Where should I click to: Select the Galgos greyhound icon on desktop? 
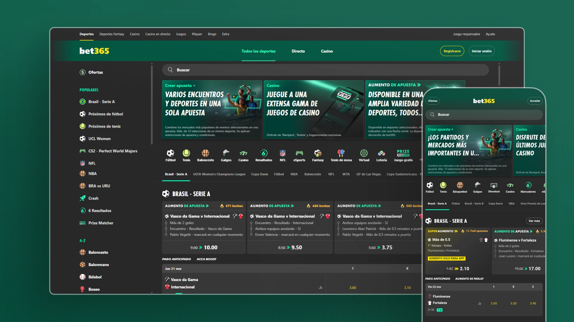tap(226, 153)
